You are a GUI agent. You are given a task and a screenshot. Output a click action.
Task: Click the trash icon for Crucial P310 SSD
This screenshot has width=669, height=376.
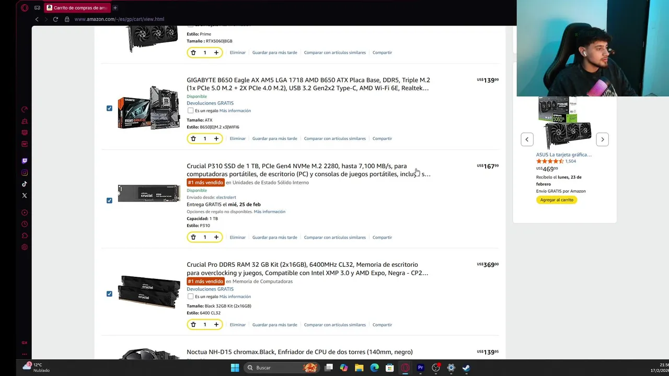pos(193,237)
